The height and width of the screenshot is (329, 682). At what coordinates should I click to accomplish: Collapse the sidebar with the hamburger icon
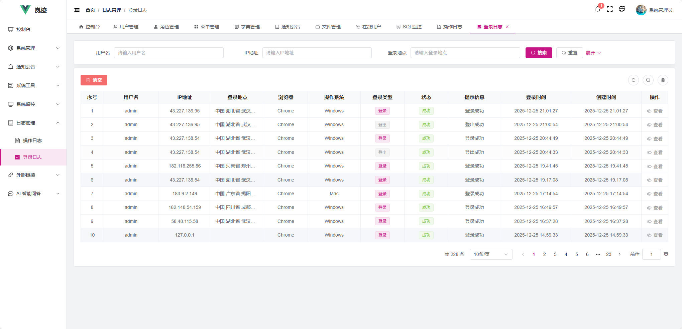click(x=77, y=10)
